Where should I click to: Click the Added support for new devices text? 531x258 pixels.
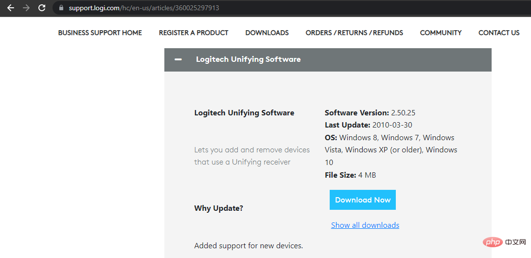[248, 245]
